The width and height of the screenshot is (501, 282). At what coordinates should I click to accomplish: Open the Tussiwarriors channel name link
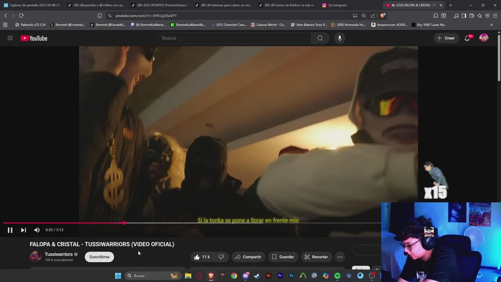click(x=59, y=254)
